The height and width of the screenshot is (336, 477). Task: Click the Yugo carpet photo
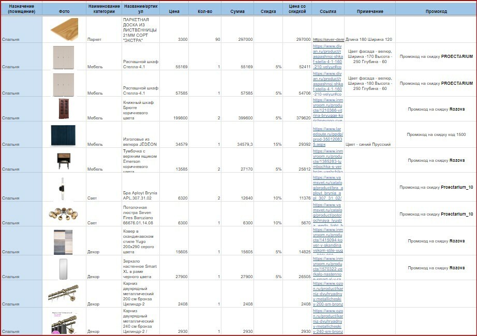63,242
